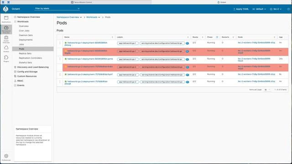Open the Plugins puzzle icon
Viewport: 292px width, 164px height.
(x=6, y=59)
